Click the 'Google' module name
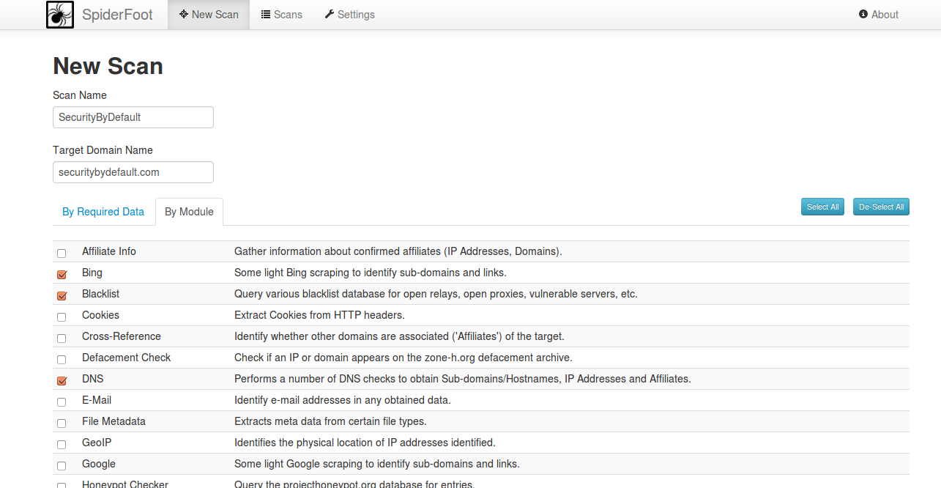Screen dimensions: 941x488 pyautogui.click(x=99, y=464)
